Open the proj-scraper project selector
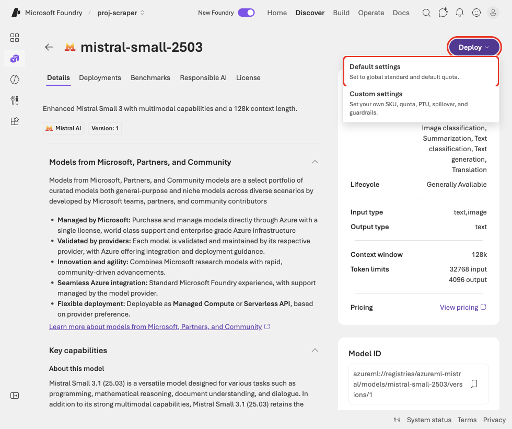The width and height of the screenshot is (512, 429). point(121,13)
